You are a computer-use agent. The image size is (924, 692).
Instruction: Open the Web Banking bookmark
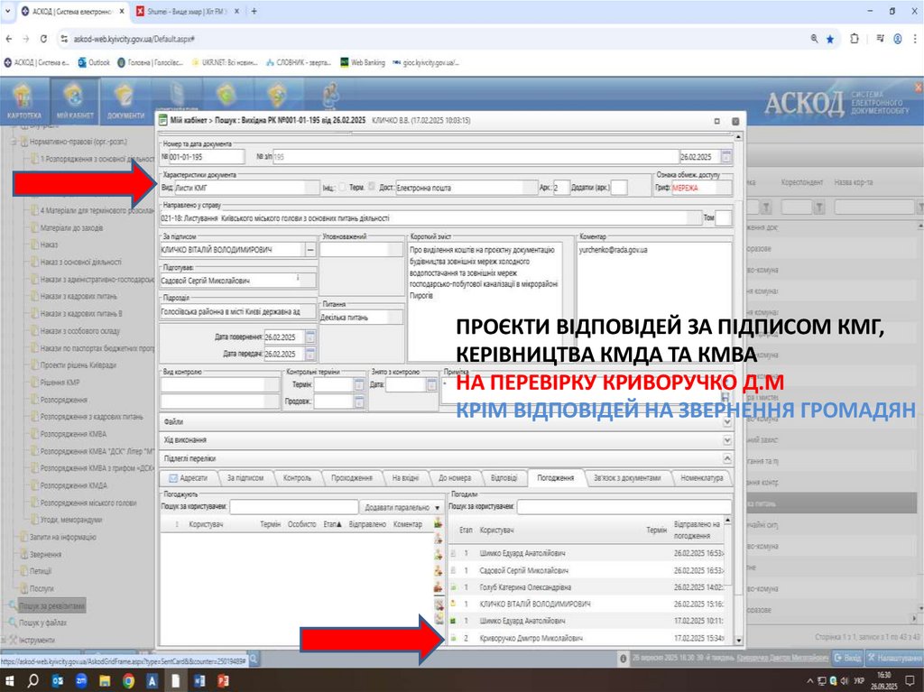click(x=363, y=62)
